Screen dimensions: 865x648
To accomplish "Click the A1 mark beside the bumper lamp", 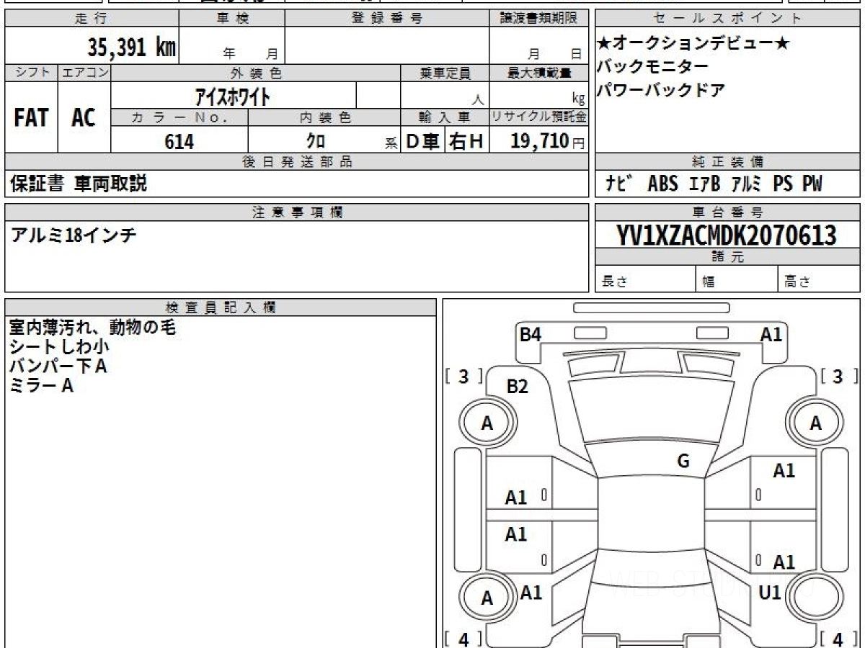I will click(x=771, y=333).
